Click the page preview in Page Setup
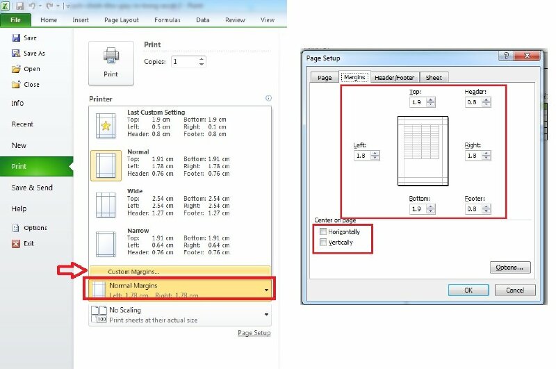 [x=423, y=151]
